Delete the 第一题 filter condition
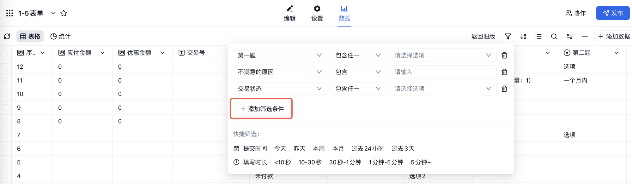Screen dimensions: 632x184 (504, 55)
